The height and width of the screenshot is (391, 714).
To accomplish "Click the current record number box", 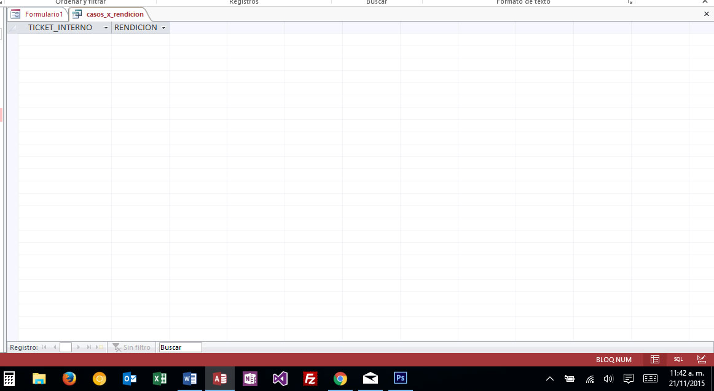I will click(66, 347).
